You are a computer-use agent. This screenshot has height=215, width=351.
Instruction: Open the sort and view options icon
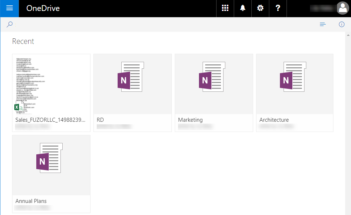coord(322,24)
